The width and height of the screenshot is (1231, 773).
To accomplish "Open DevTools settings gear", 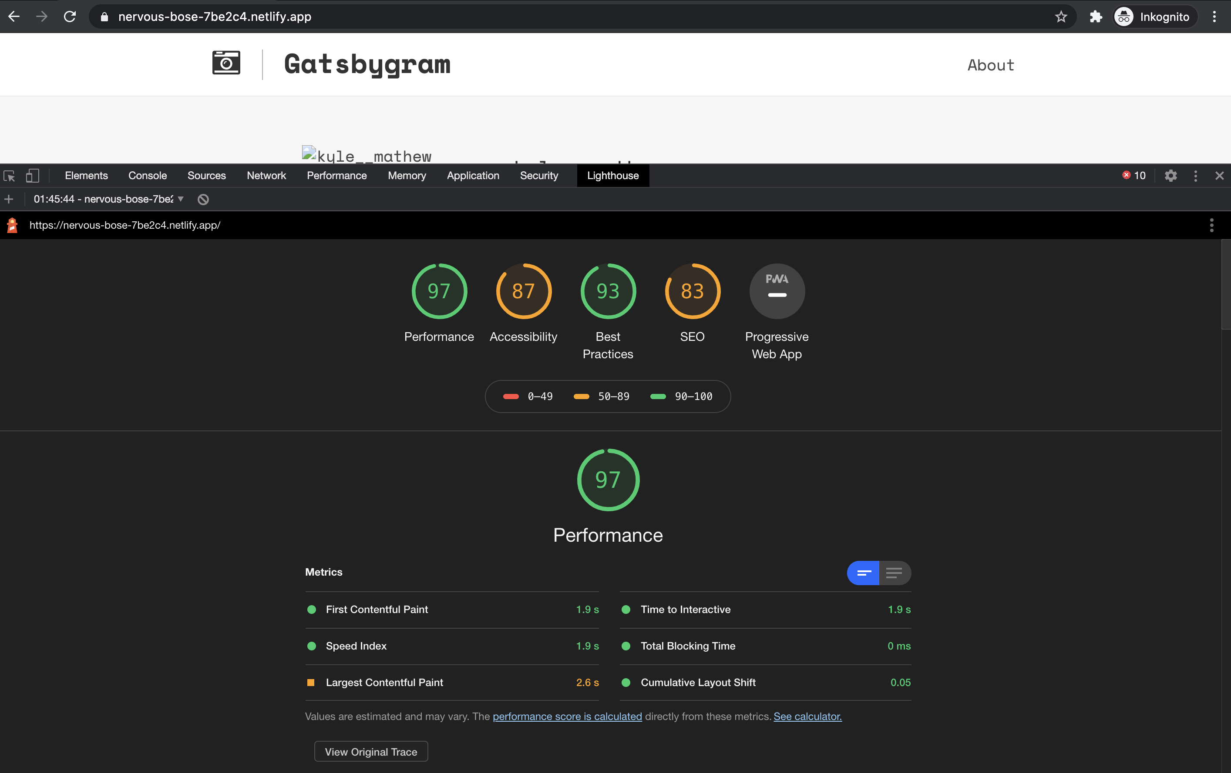I will (x=1171, y=176).
